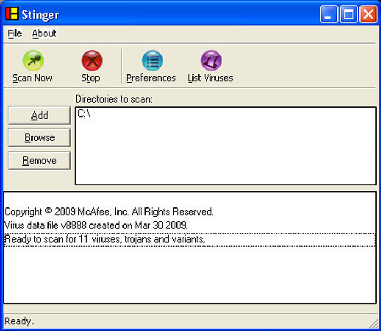
Task: Open Preferences from the toolbar icon
Action: point(152,61)
